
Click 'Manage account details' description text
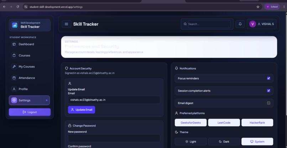tap(104, 52)
